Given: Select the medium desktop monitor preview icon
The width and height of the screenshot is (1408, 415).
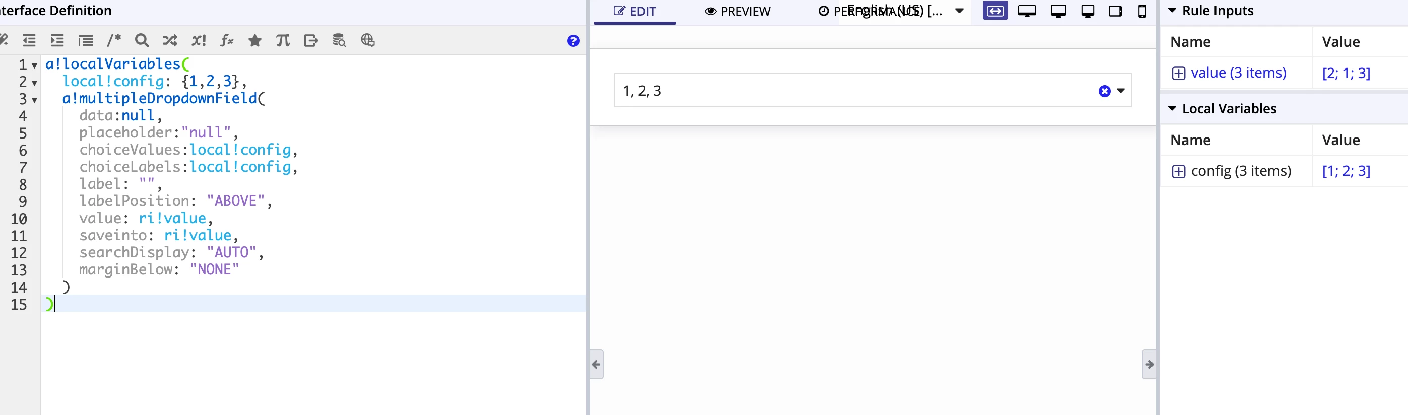Looking at the screenshot, I should [1058, 11].
